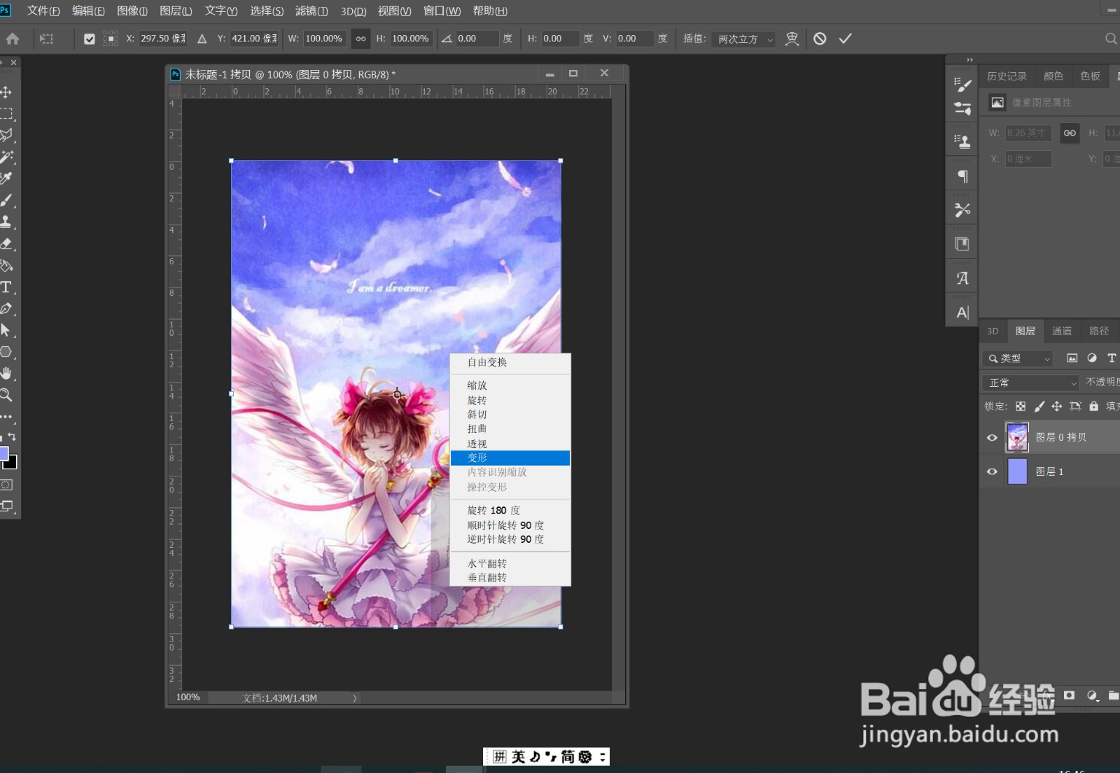Open the Character panel icon
Screen dimensions: 1120x773
(962, 312)
